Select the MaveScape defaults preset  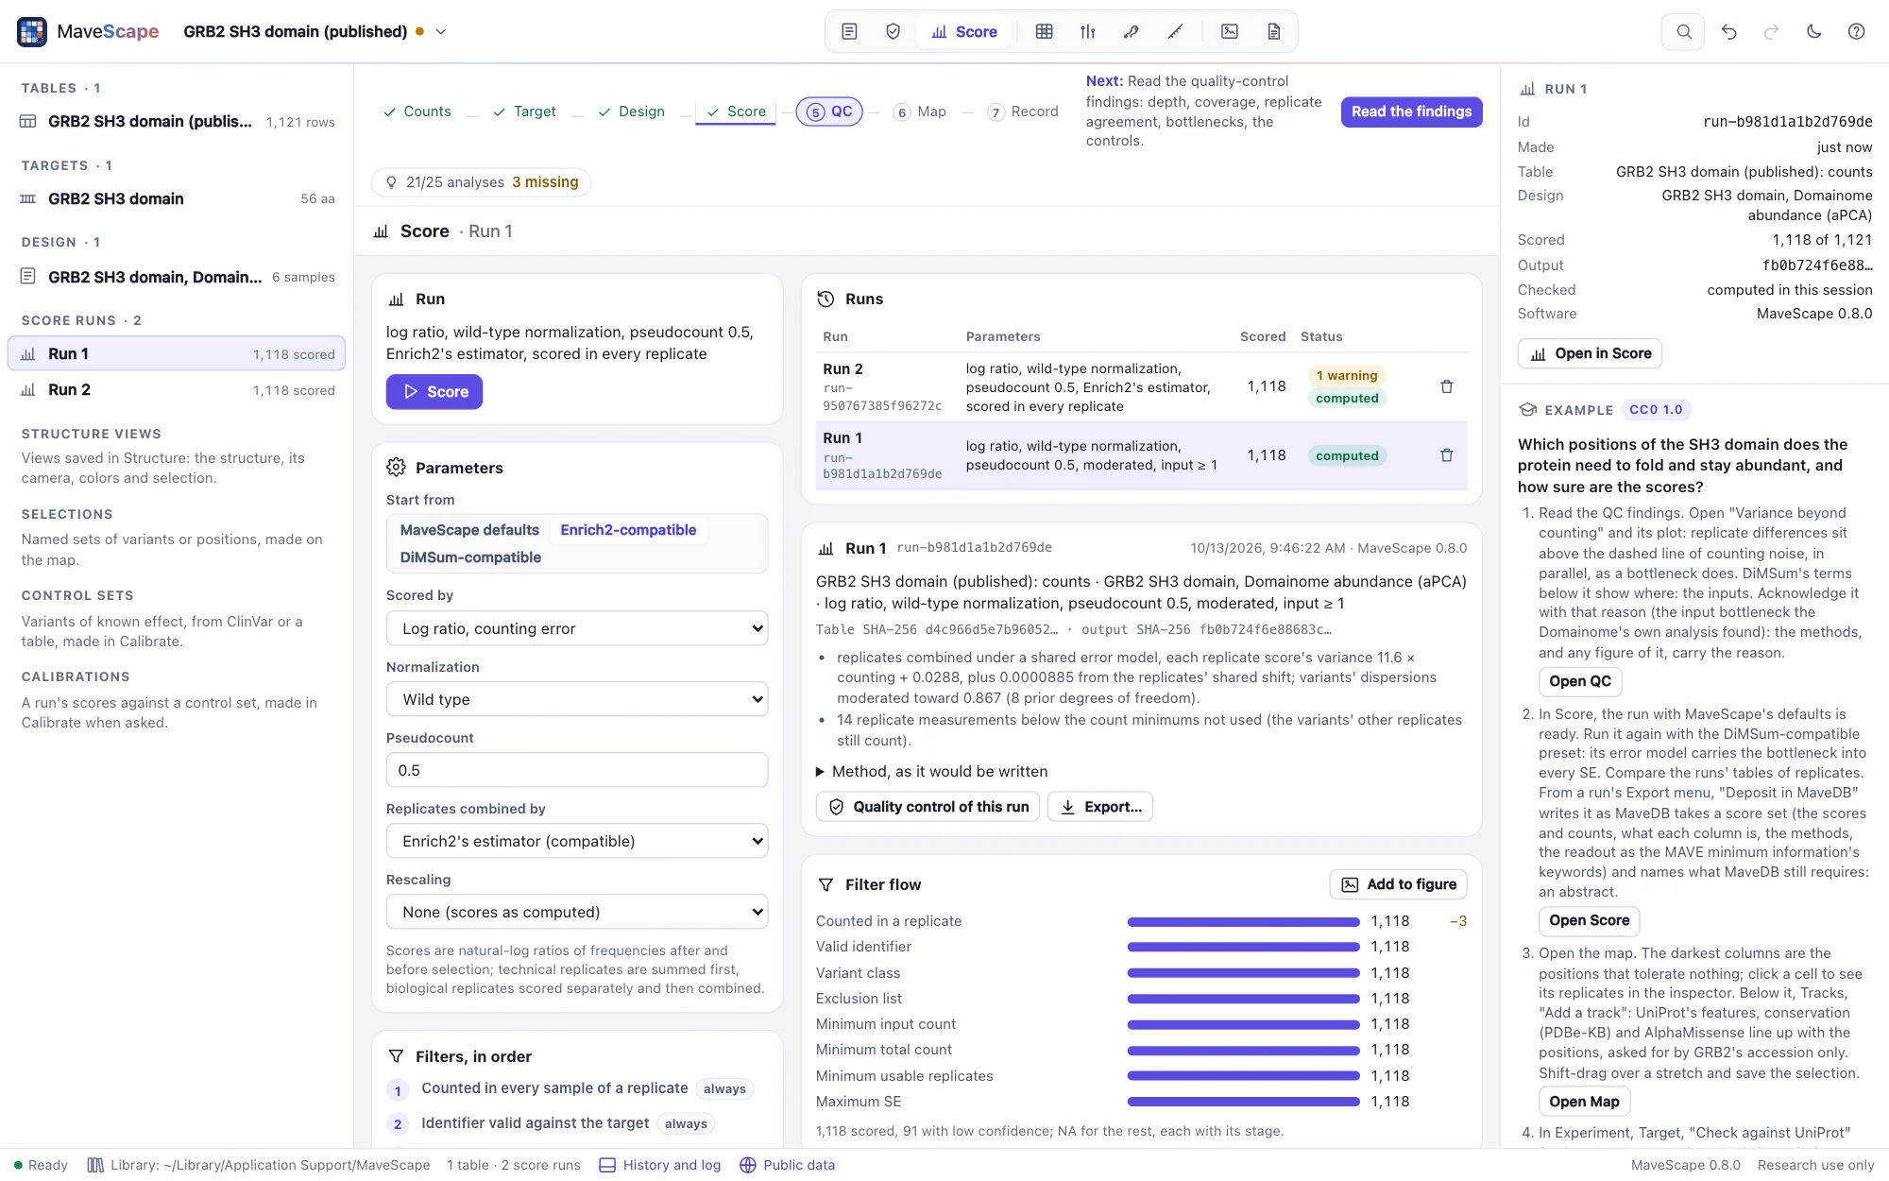pyautogui.click(x=469, y=530)
